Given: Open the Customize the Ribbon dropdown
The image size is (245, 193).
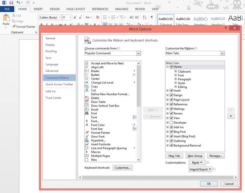Looking at the screenshot, I should [x=222, y=53].
